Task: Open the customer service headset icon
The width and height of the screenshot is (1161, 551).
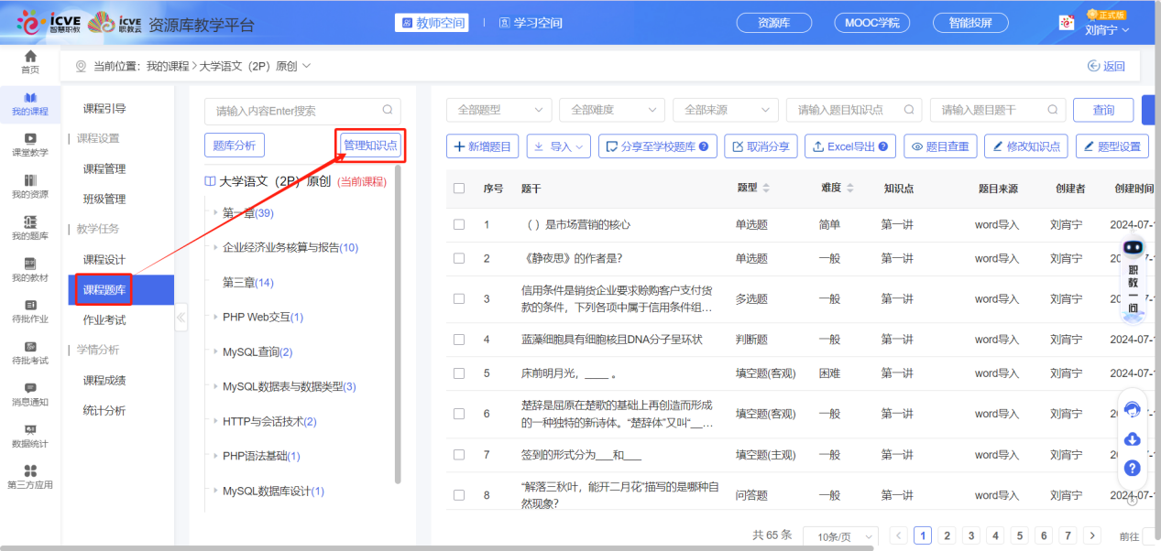Action: (1133, 410)
